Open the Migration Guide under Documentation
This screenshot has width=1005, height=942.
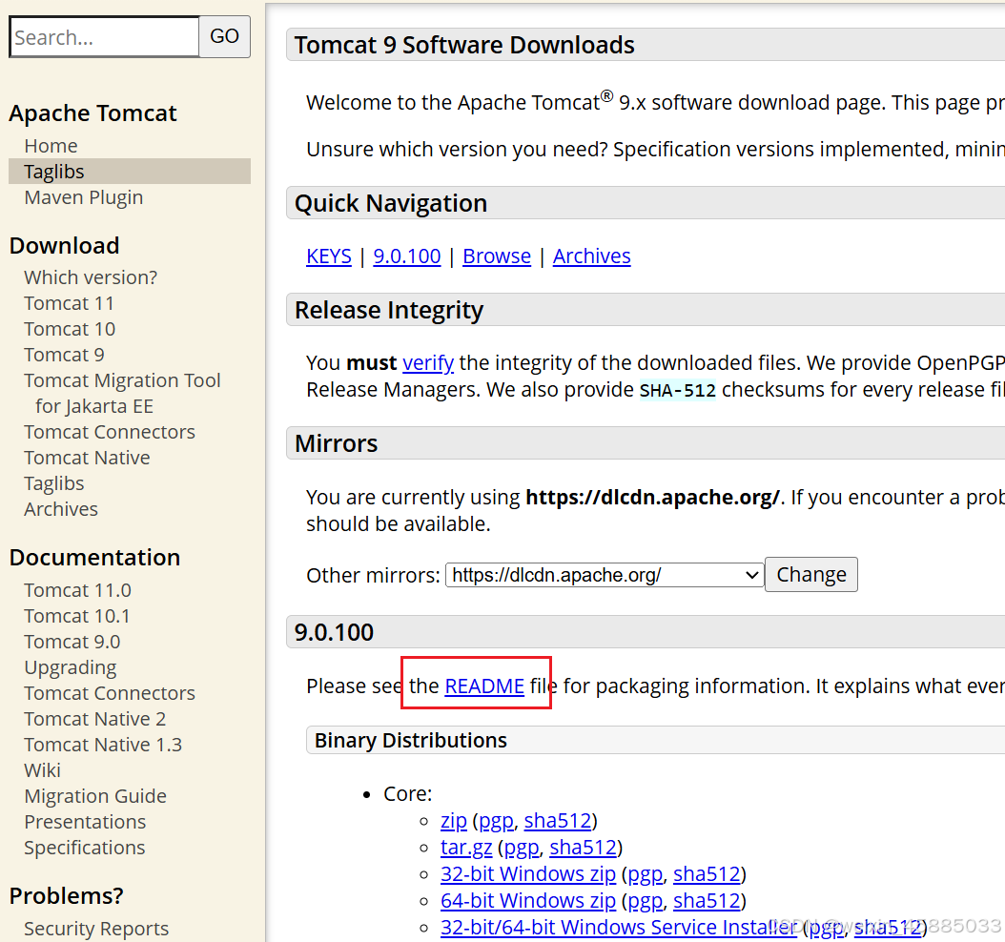[x=94, y=795]
